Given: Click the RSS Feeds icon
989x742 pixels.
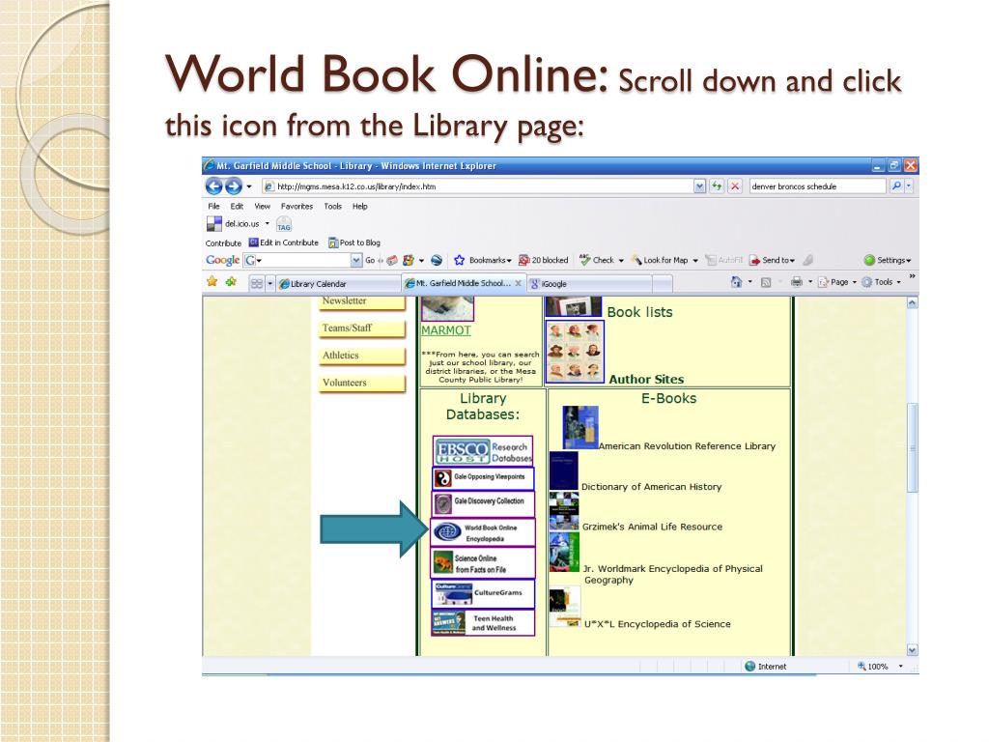Looking at the screenshot, I should pos(766,283).
